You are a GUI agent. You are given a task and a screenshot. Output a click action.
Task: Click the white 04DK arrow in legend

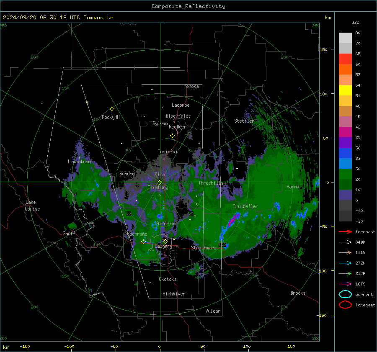click(x=345, y=242)
